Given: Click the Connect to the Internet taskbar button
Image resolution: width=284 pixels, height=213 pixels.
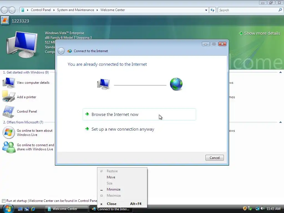Looking at the screenshot, I should tap(111, 209).
